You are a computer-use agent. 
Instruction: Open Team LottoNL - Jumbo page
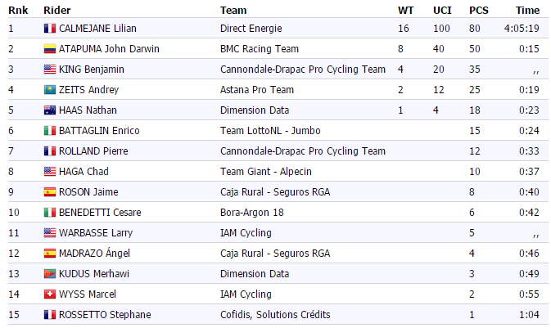click(x=270, y=131)
